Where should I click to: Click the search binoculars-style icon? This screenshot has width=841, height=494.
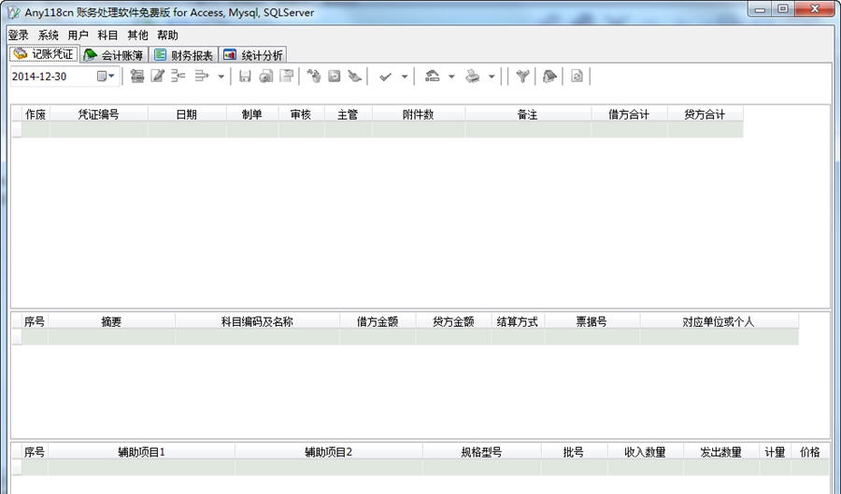pyautogui.click(x=549, y=76)
